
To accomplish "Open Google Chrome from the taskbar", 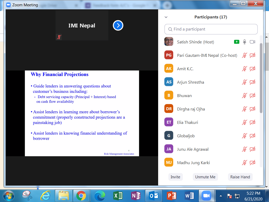I will (x=81, y=196).
